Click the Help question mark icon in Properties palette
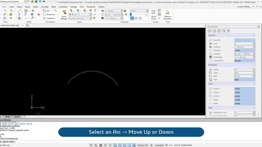This screenshot has width=262, height=147. coord(228,31)
